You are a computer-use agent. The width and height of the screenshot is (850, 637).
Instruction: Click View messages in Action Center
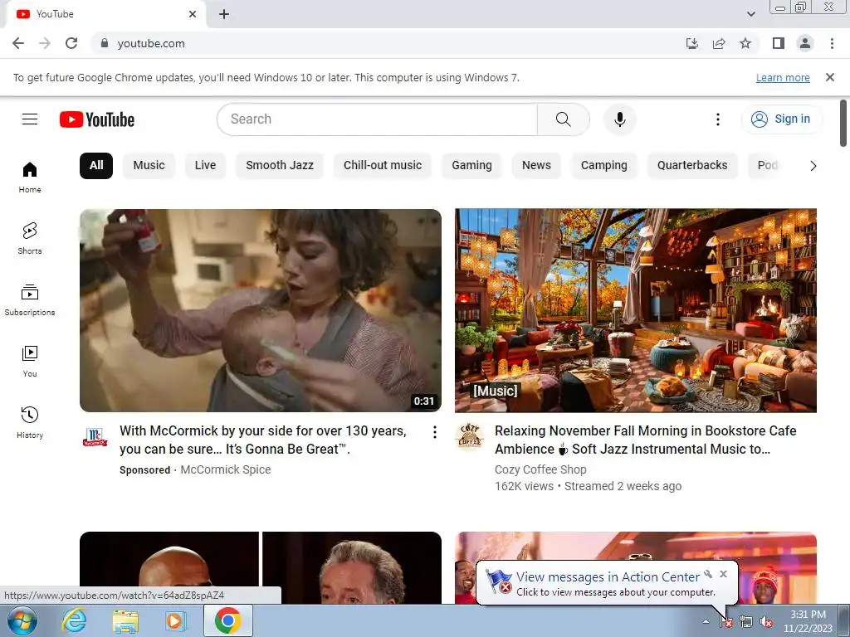click(x=608, y=577)
